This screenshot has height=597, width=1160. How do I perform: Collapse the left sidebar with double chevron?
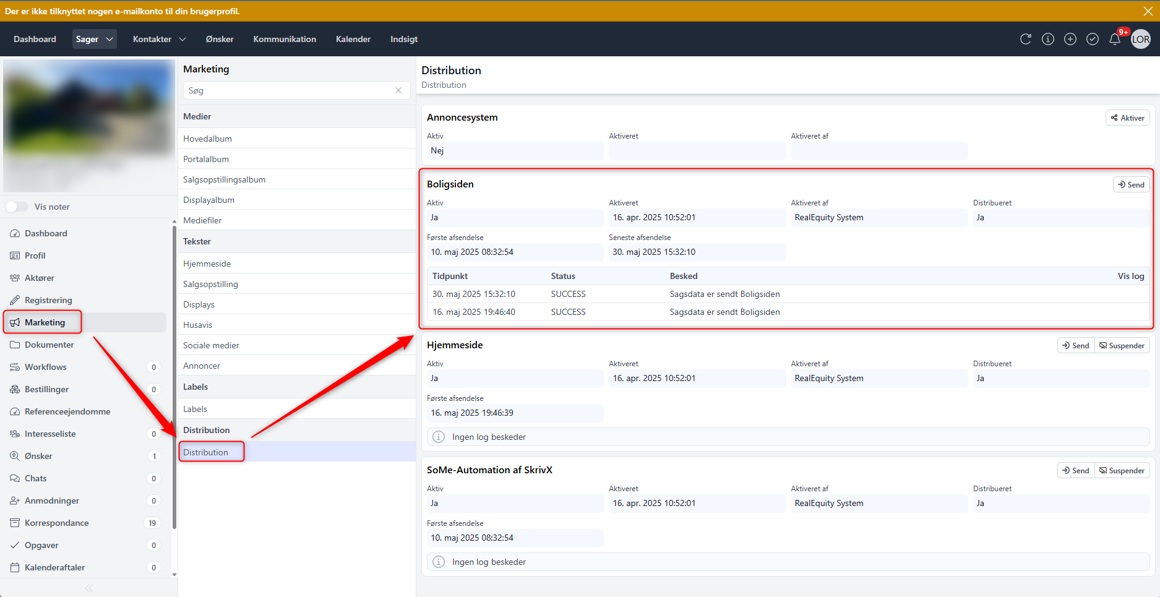click(x=89, y=588)
